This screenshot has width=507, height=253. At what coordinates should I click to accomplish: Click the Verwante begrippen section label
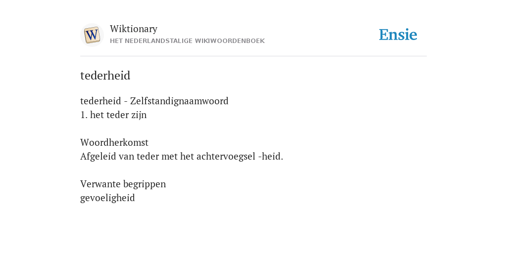[123, 184]
